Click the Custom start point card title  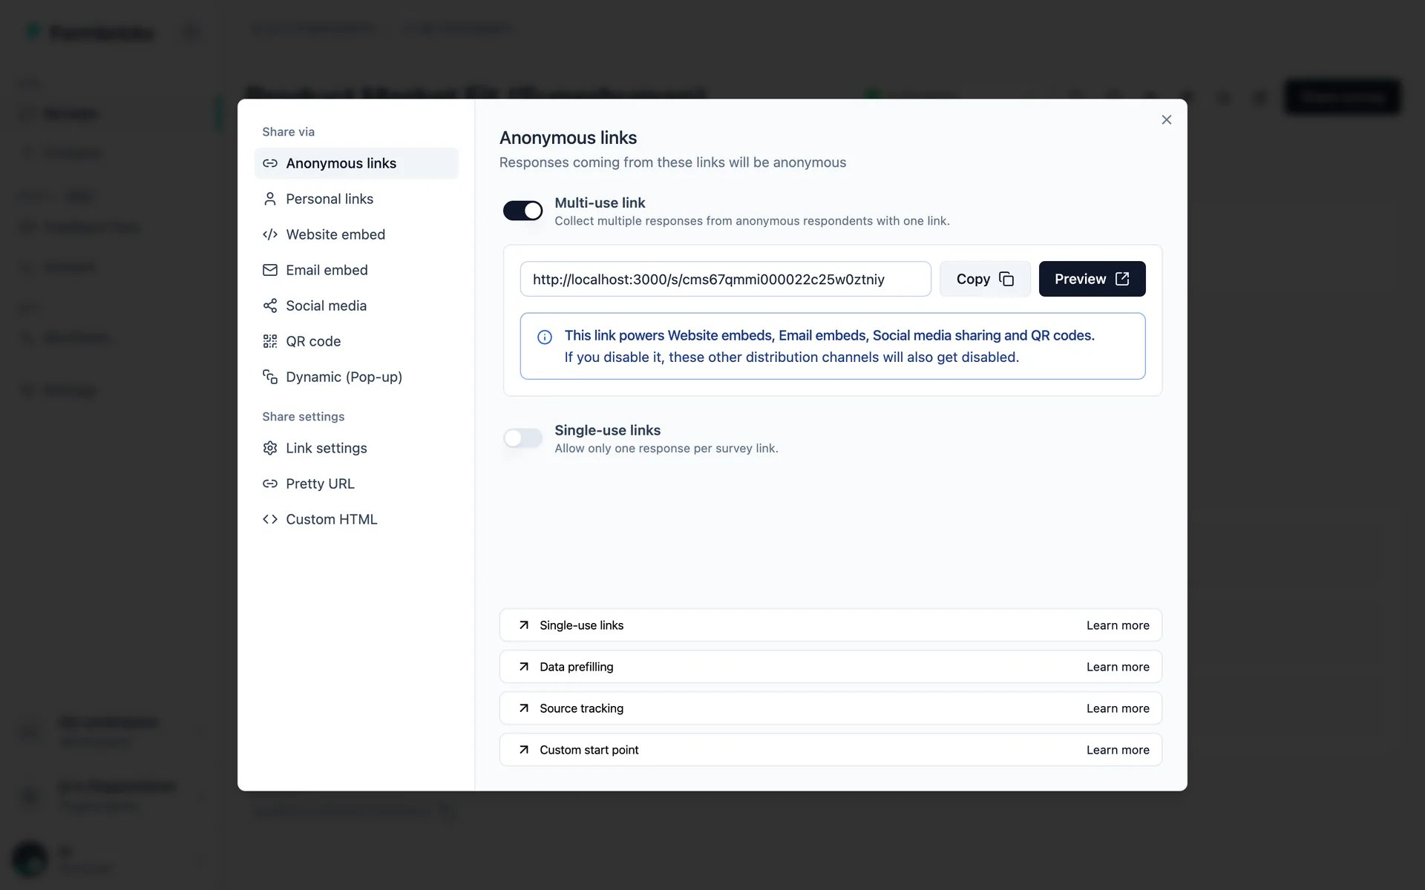pos(589,750)
